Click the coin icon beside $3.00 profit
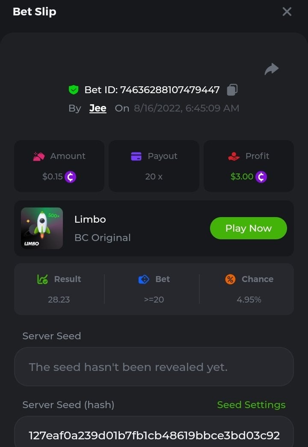This screenshot has width=308, height=447. [261, 176]
